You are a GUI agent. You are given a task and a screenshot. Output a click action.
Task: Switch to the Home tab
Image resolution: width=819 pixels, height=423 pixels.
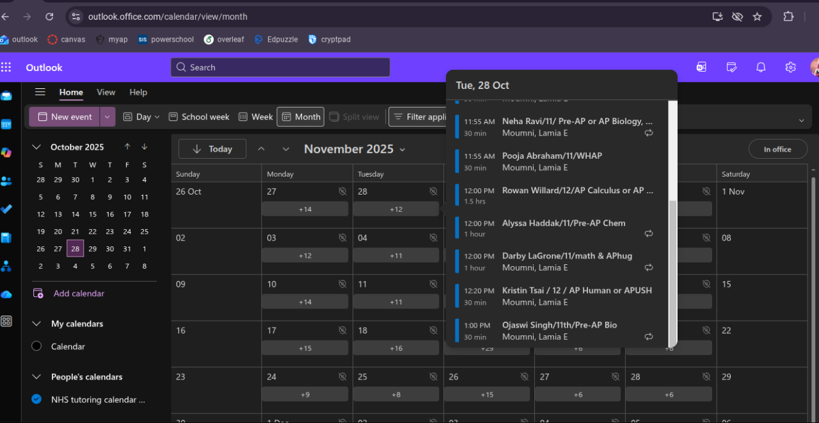pyautogui.click(x=71, y=92)
